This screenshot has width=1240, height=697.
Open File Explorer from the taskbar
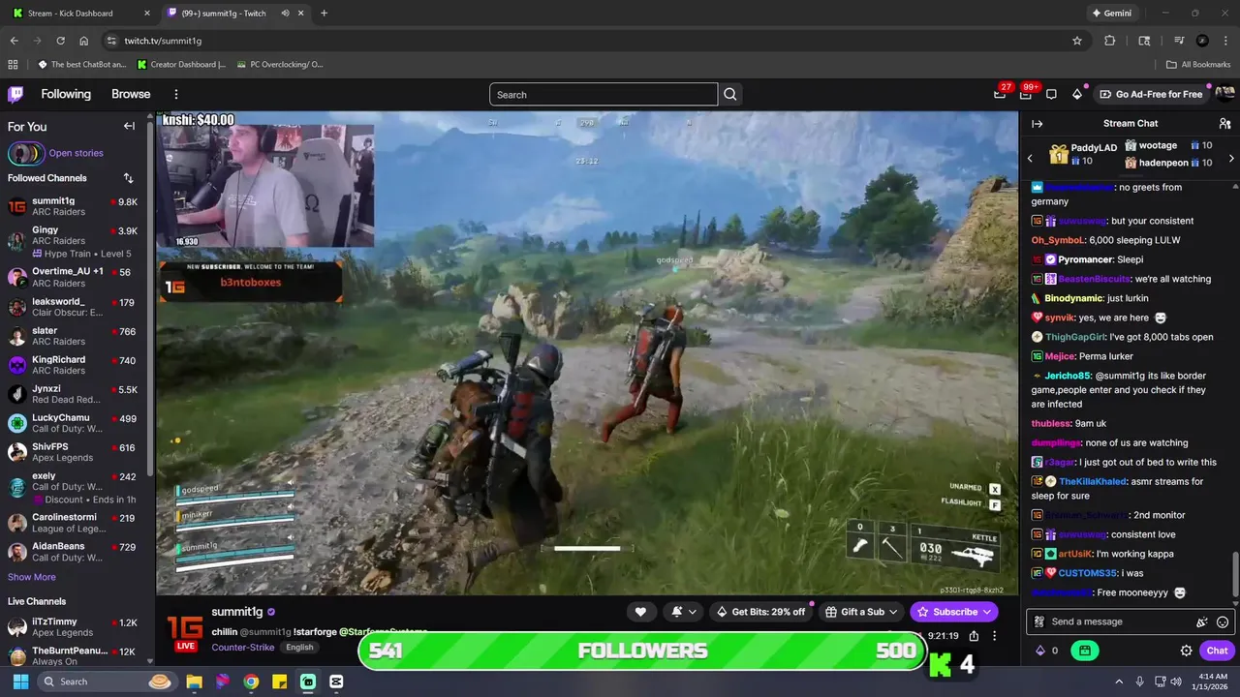point(194,682)
